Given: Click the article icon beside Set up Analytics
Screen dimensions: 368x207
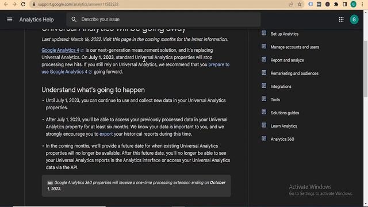Looking at the screenshot, I should (264, 33).
